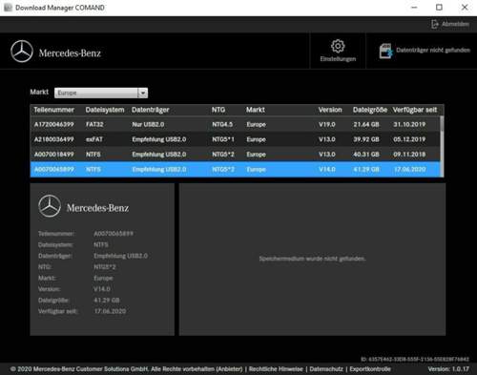Click the Abmelden link
477x375 pixels.
(455, 24)
